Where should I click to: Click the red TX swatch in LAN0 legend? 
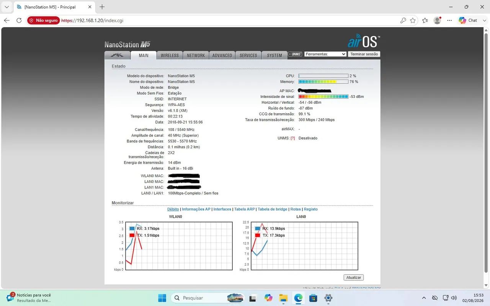[x=258, y=235]
